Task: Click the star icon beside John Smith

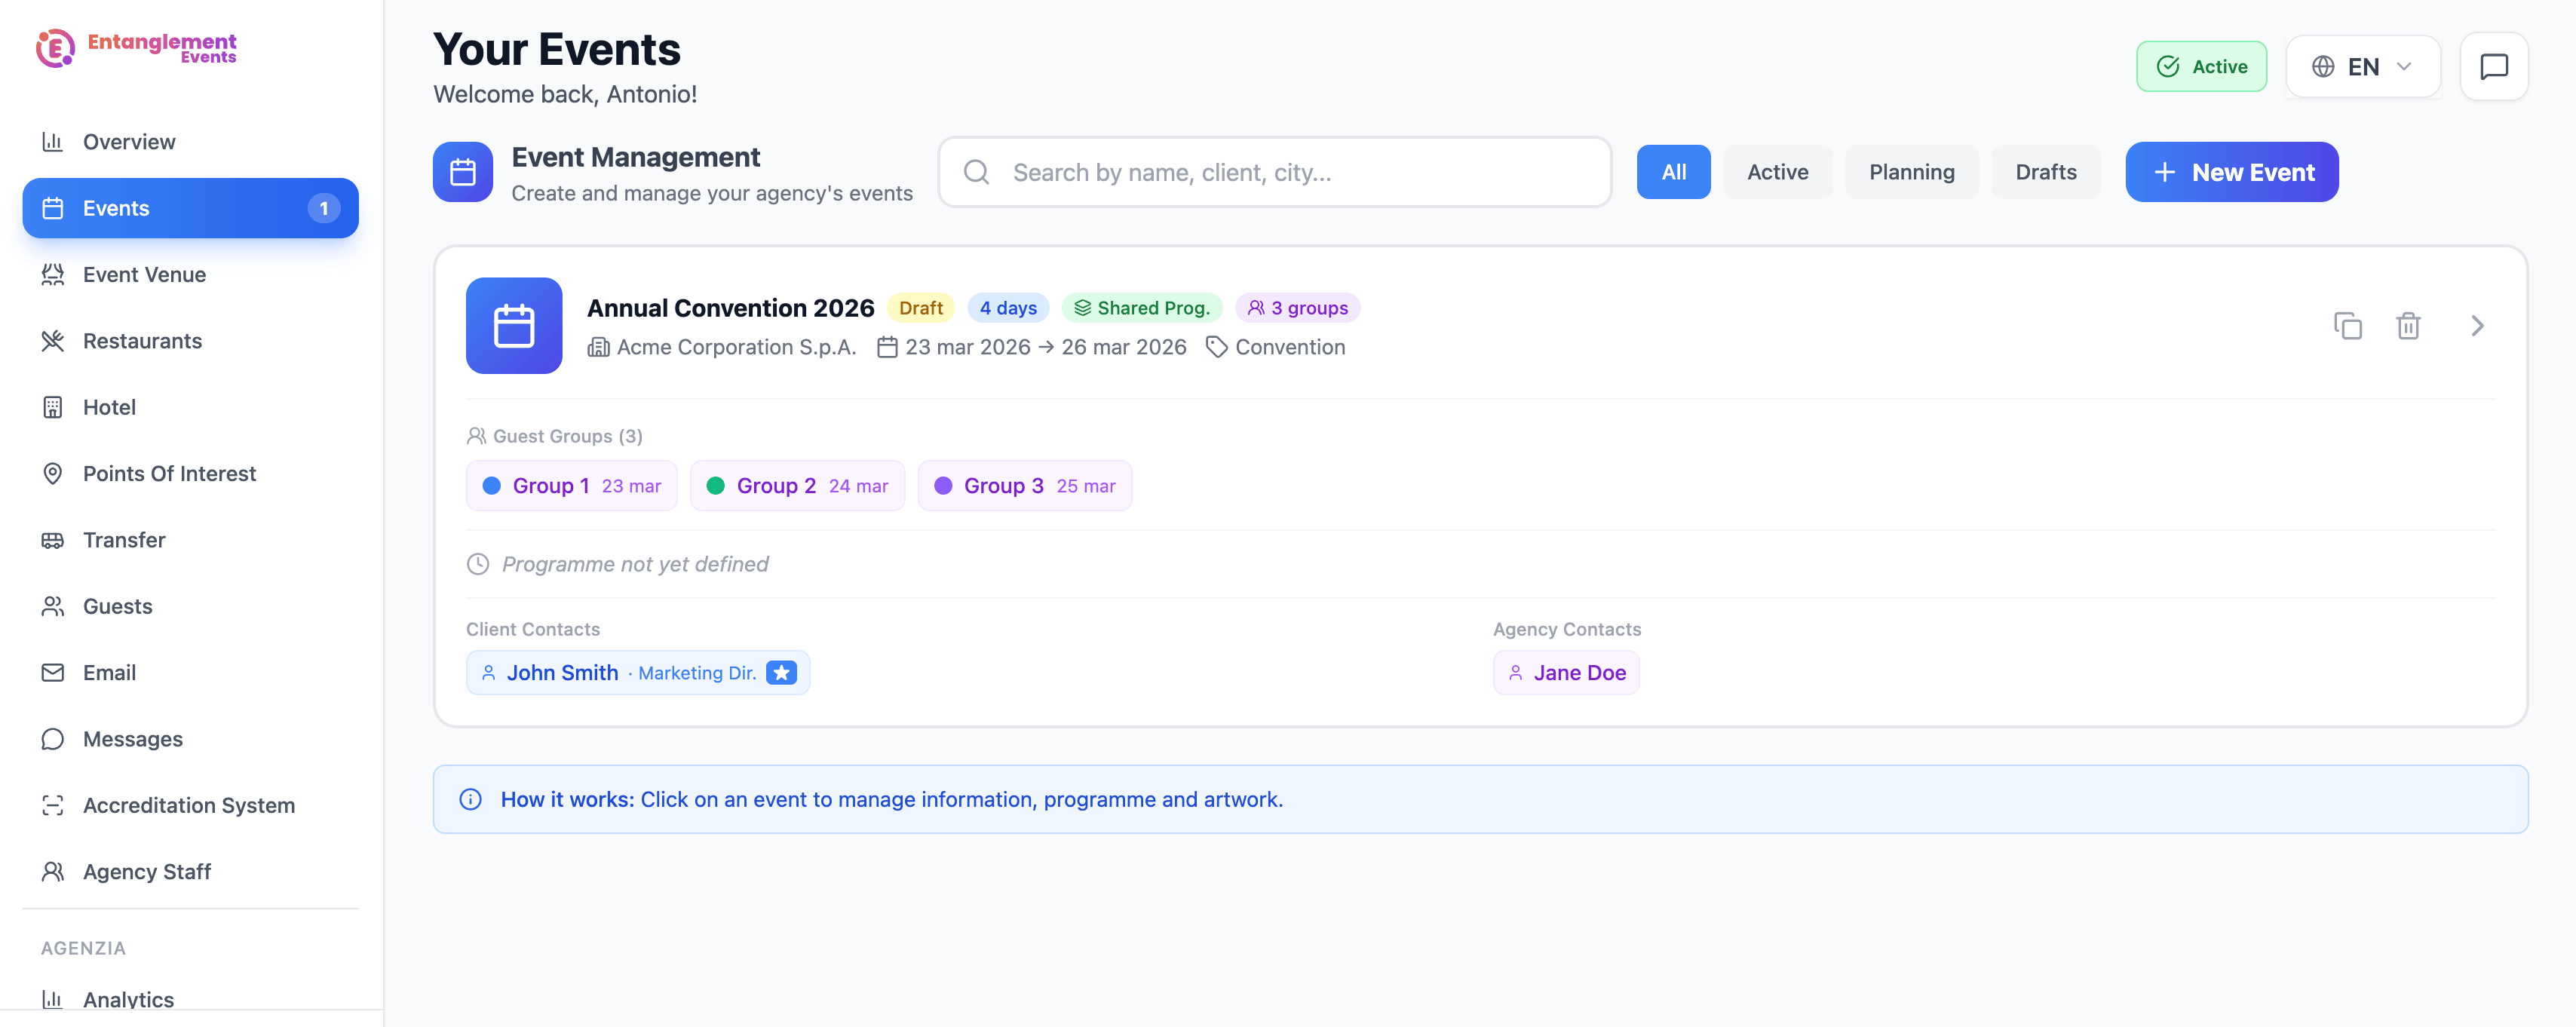Action: (x=781, y=673)
